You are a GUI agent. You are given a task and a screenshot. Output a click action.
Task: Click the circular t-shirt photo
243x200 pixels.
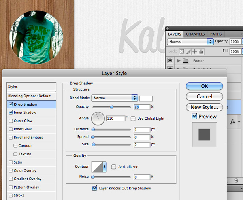point(36,37)
